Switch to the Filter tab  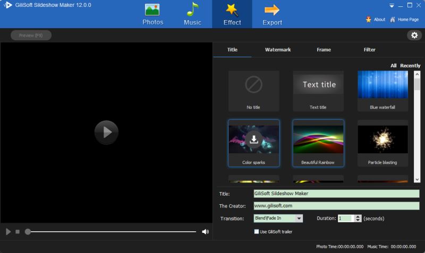click(369, 50)
